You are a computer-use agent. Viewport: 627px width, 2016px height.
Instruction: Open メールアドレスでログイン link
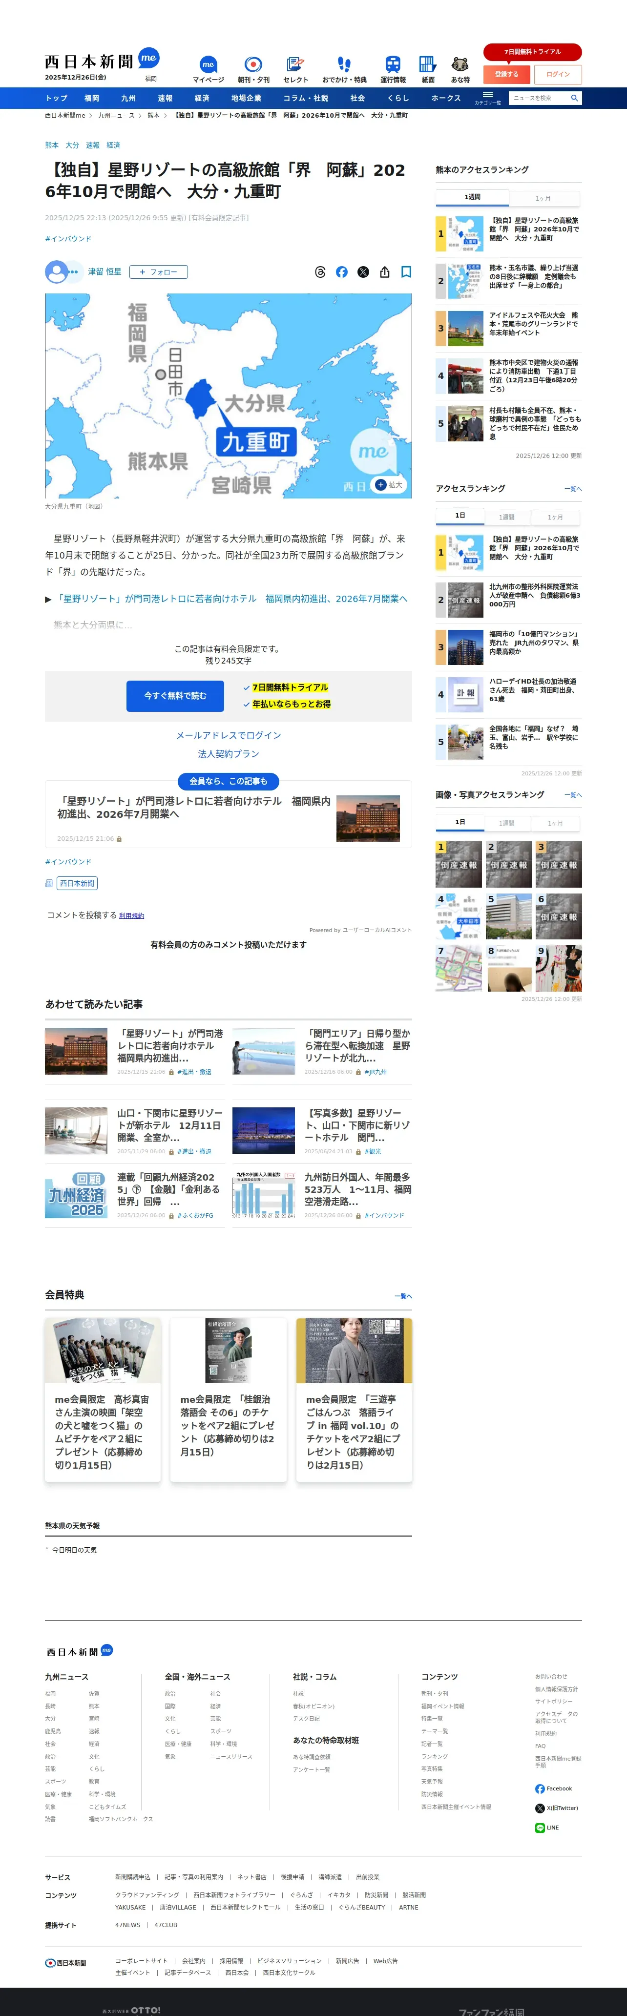229,735
